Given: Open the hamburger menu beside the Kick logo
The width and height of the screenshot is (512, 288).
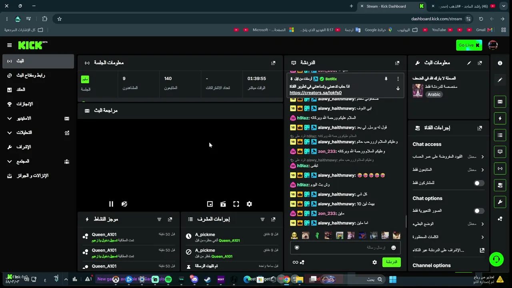Looking at the screenshot, I should 10,45.
